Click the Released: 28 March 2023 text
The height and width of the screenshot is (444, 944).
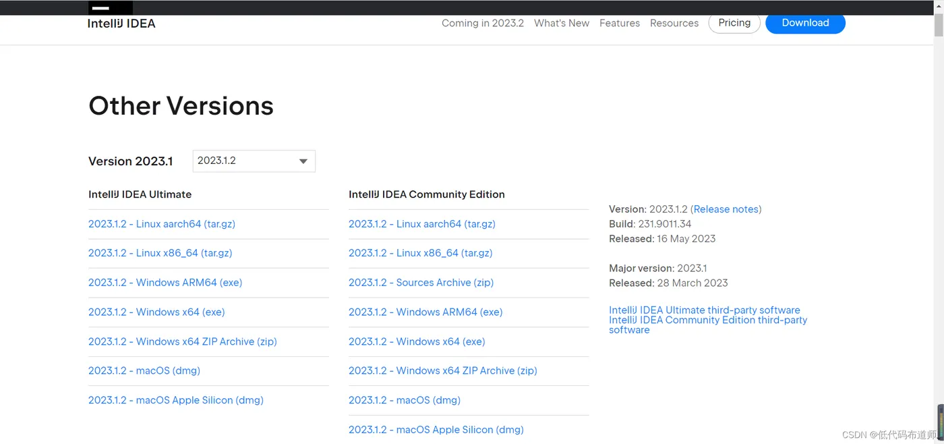click(668, 283)
